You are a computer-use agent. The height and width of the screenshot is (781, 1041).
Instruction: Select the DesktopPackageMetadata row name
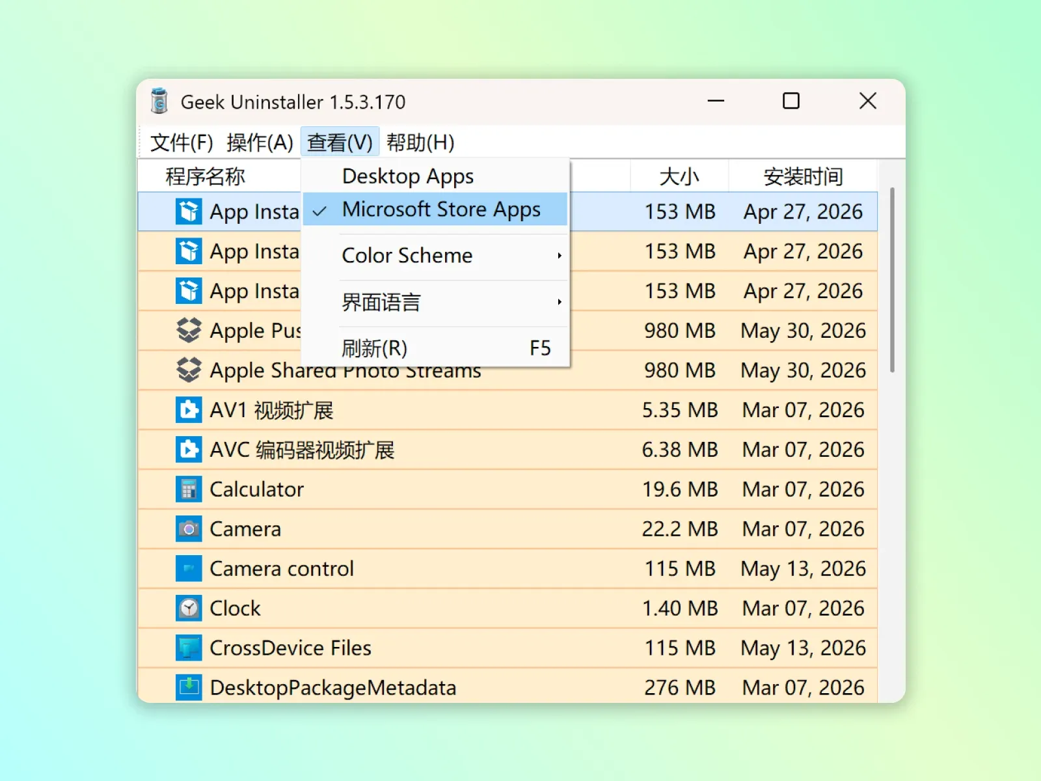coord(333,688)
